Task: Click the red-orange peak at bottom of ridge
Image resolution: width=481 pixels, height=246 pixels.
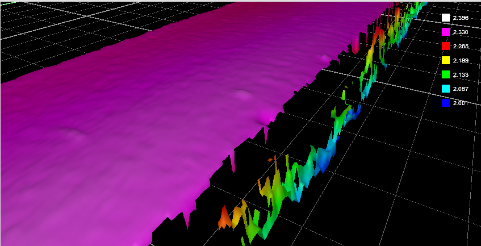Action: coord(224,218)
